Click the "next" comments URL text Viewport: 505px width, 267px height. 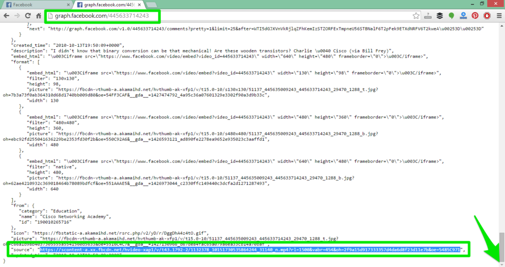coord(255,29)
